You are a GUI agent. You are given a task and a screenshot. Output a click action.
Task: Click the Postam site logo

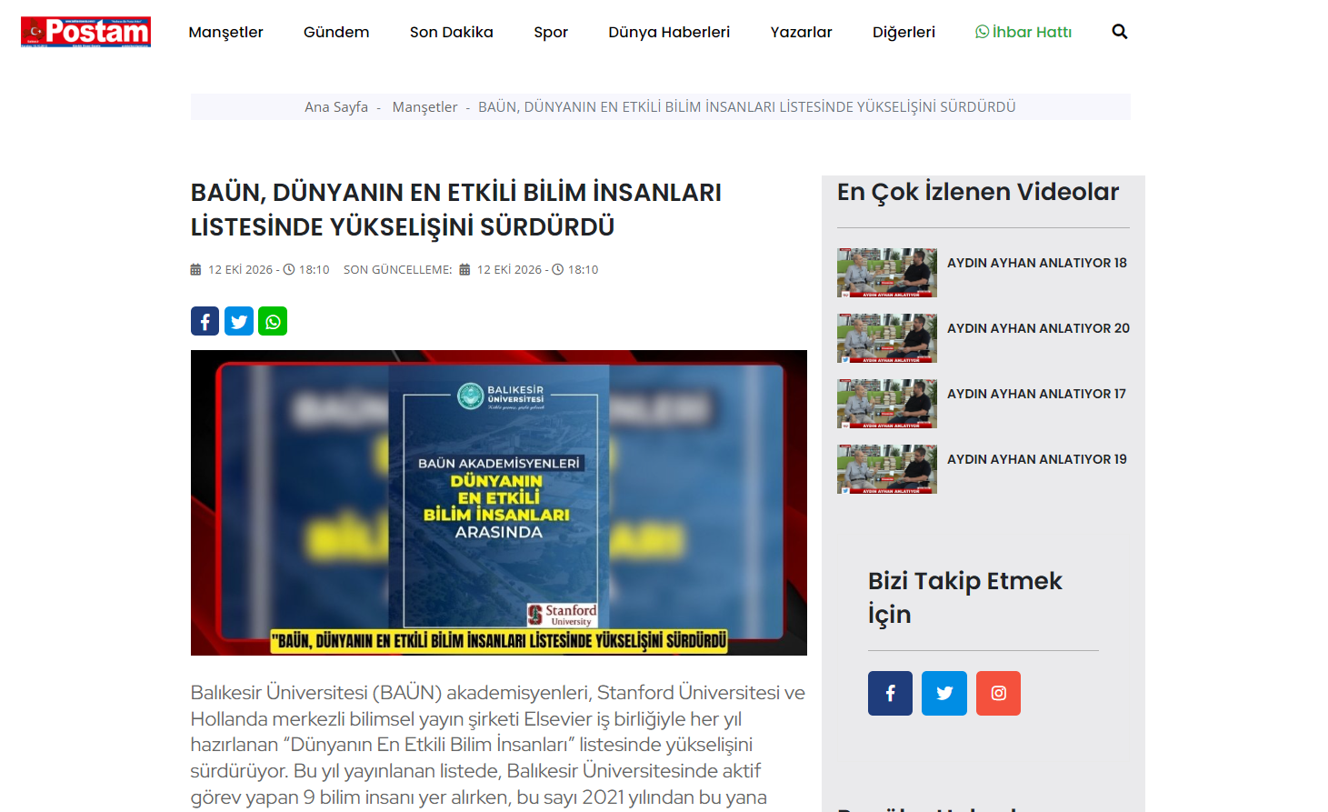click(x=85, y=32)
